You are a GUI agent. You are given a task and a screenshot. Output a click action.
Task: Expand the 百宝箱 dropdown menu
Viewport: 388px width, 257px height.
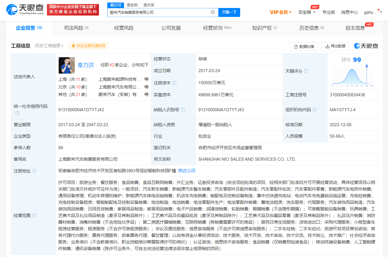(x=307, y=12)
